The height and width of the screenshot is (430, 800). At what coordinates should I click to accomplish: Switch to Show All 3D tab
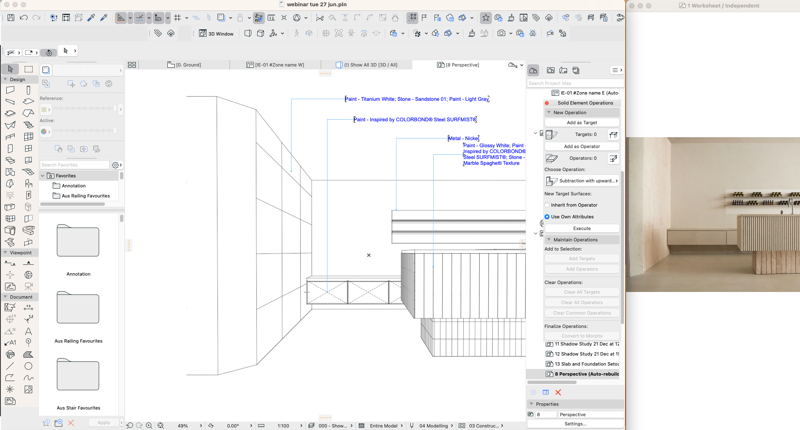(x=367, y=65)
